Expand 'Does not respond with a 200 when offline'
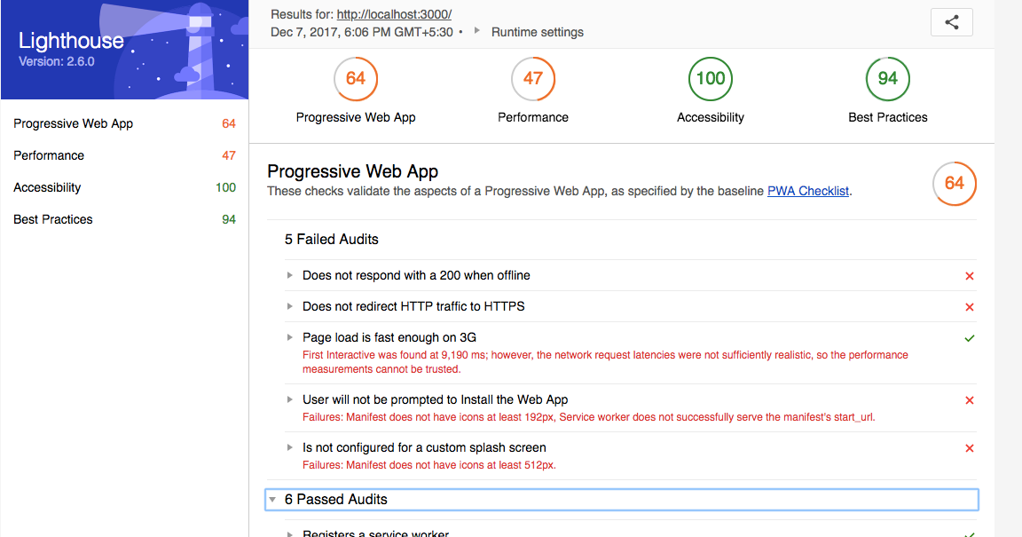 pos(289,275)
